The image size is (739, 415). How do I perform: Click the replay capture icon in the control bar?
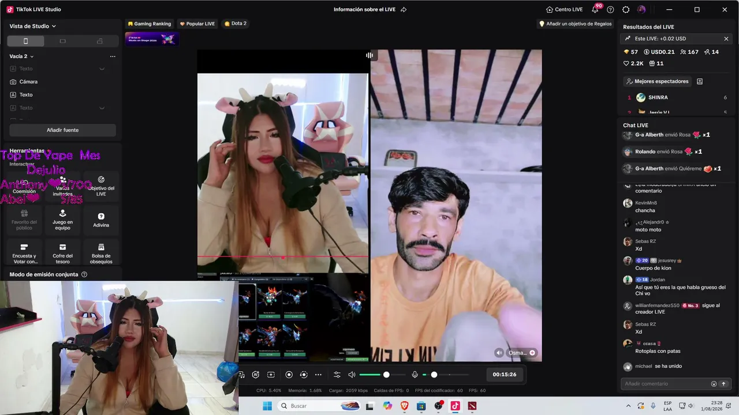click(x=304, y=375)
